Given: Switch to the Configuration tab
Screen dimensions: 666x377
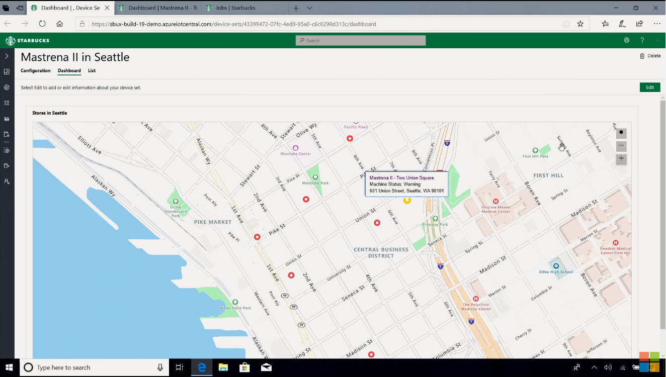Looking at the screenshot, I should click(35, 71).
